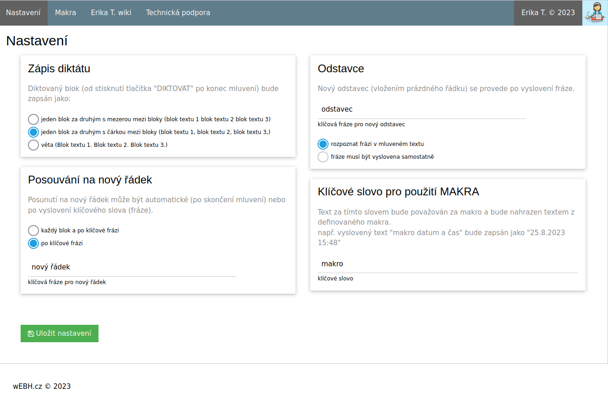
Task: Go to Erika T. wiki
Action: (111, 13)
